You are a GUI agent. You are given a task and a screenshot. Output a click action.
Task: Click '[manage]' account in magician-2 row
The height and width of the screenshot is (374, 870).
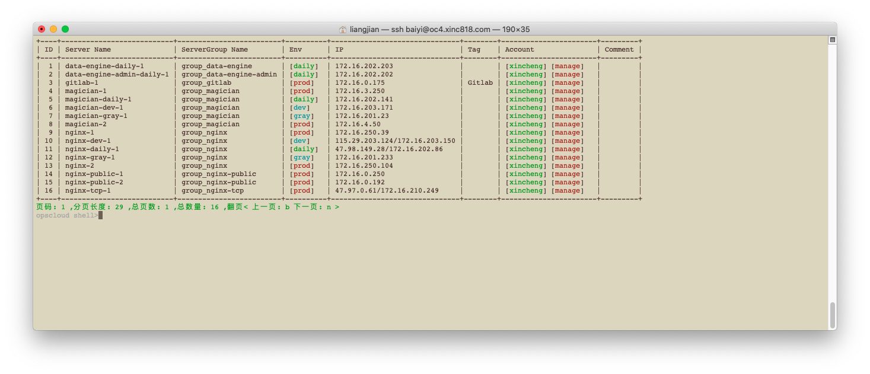[x=568, y=124]
